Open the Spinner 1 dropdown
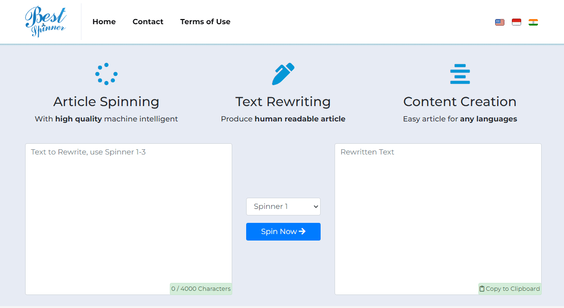Screen dimensions: 564x308 pos(283,207)
